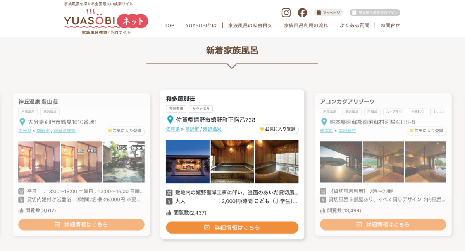Click the サウナあり tag on 和多屋別荘
Viewport: 465px width, 251px height.
pyautogui.click(x=201, y=109)
